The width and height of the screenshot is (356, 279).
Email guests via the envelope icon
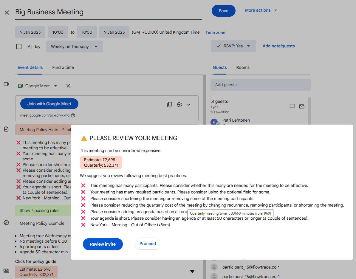click(301, 106)
